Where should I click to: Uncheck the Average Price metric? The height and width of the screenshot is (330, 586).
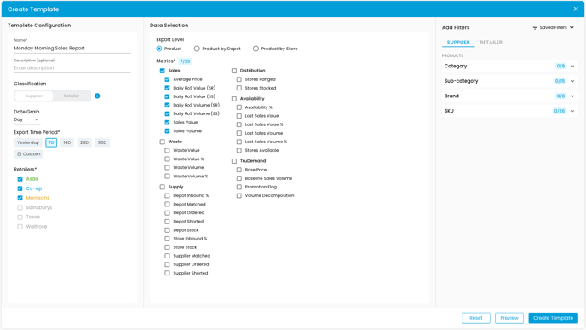click(x=167, y=79)
